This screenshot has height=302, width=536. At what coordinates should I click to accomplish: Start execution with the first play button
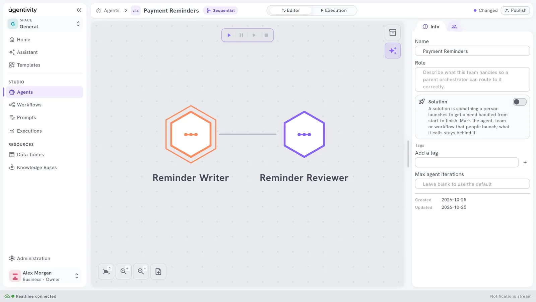[x=229, y=35]
